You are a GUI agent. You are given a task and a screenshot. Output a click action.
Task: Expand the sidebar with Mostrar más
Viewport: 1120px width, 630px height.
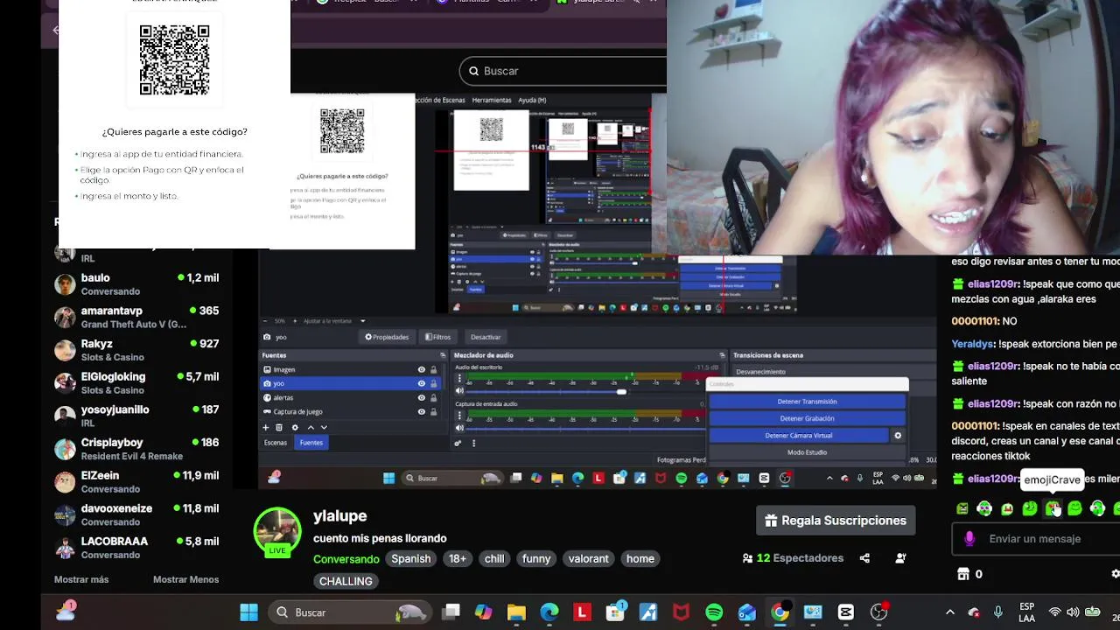81,579
